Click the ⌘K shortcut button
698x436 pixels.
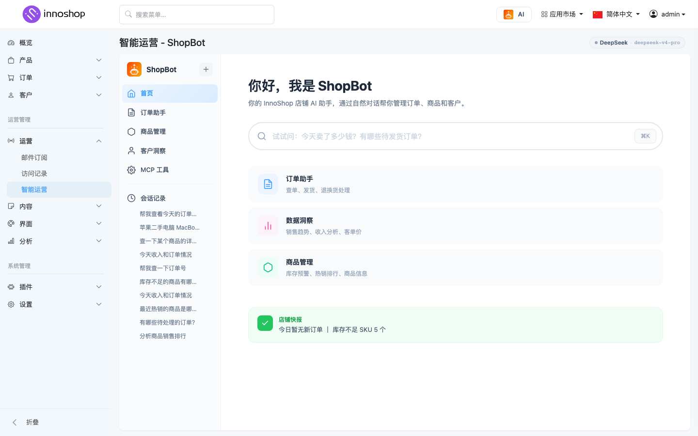point(645,136)
